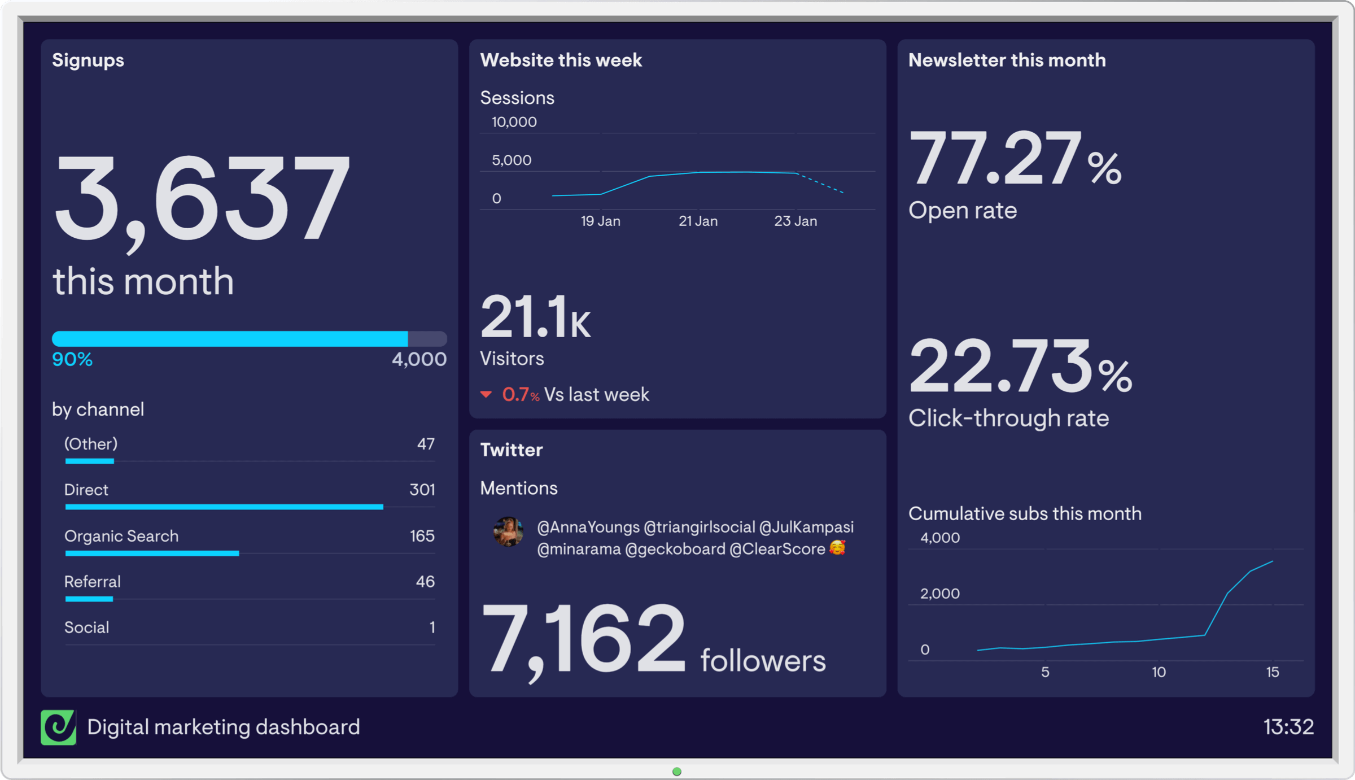The width and height of the screenshot is (1355, 780).
Task: Click the 90% progress label
Action: pos(72,359)
